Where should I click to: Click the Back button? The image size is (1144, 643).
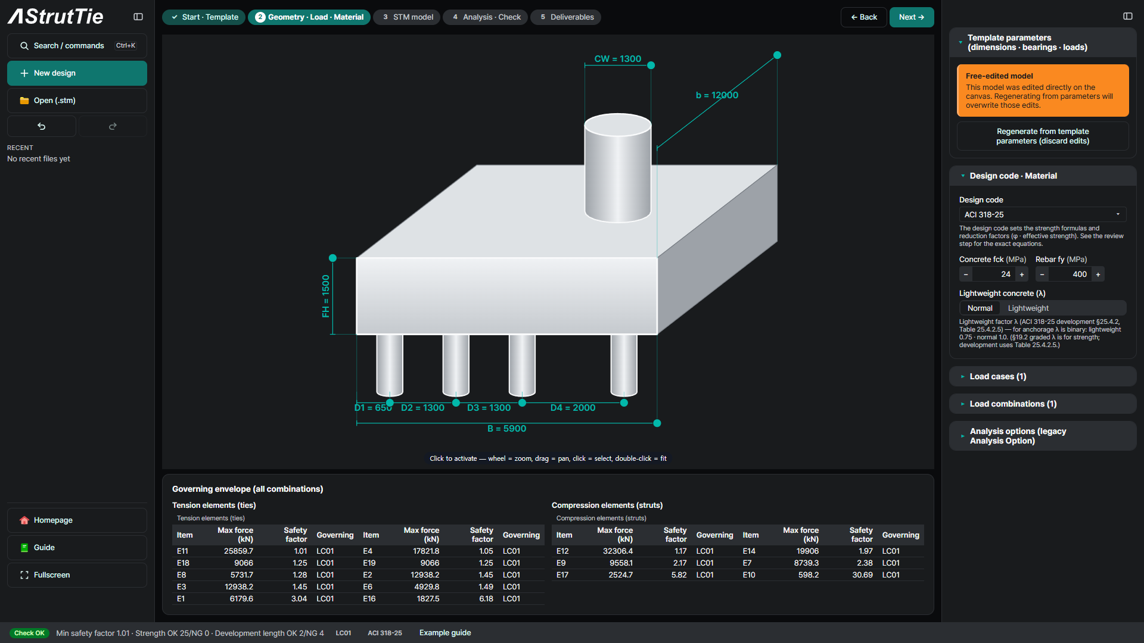pyautogui.click(x=864, y=17)
